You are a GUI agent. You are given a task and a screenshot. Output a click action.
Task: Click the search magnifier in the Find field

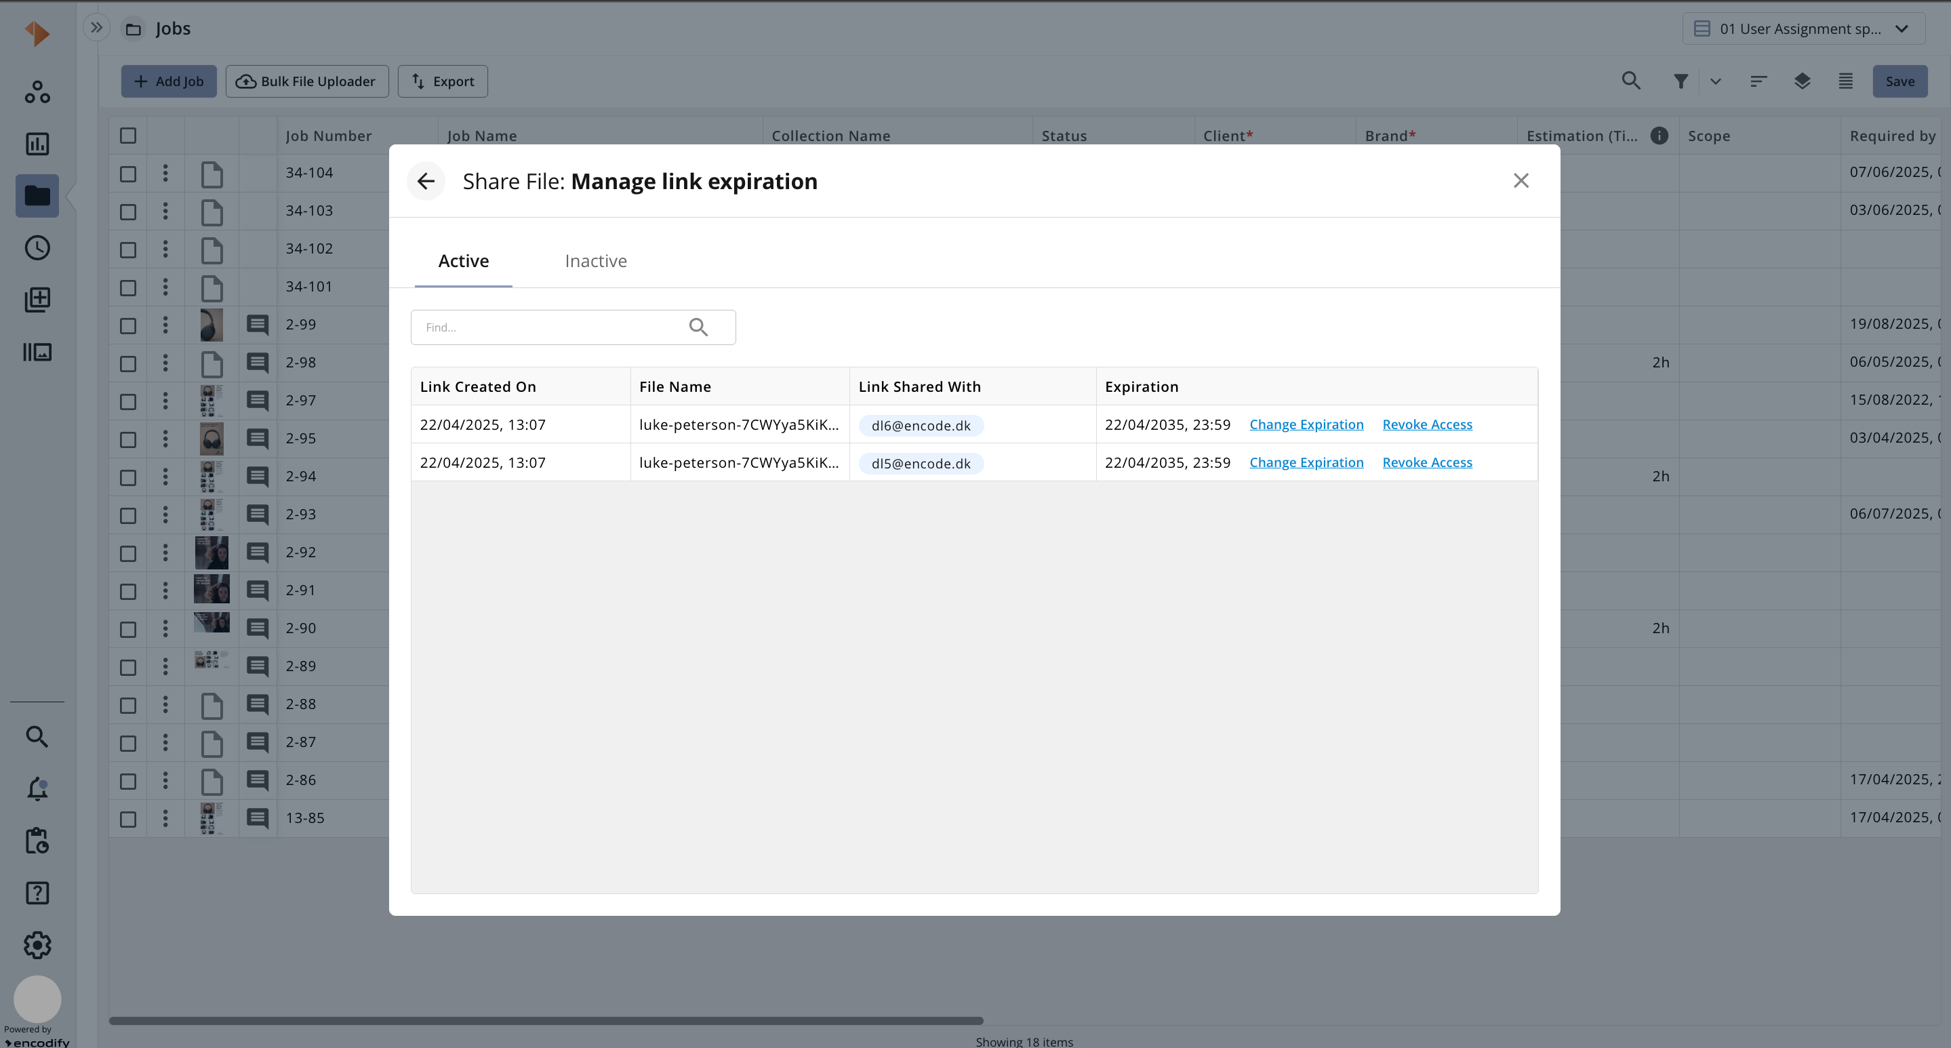698,327
